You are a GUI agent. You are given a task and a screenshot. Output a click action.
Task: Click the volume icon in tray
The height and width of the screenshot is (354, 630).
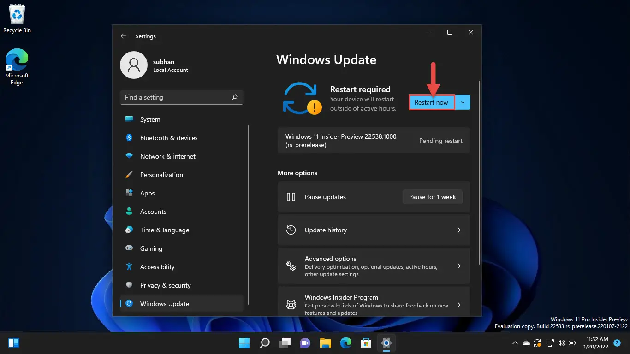(561, 343)
